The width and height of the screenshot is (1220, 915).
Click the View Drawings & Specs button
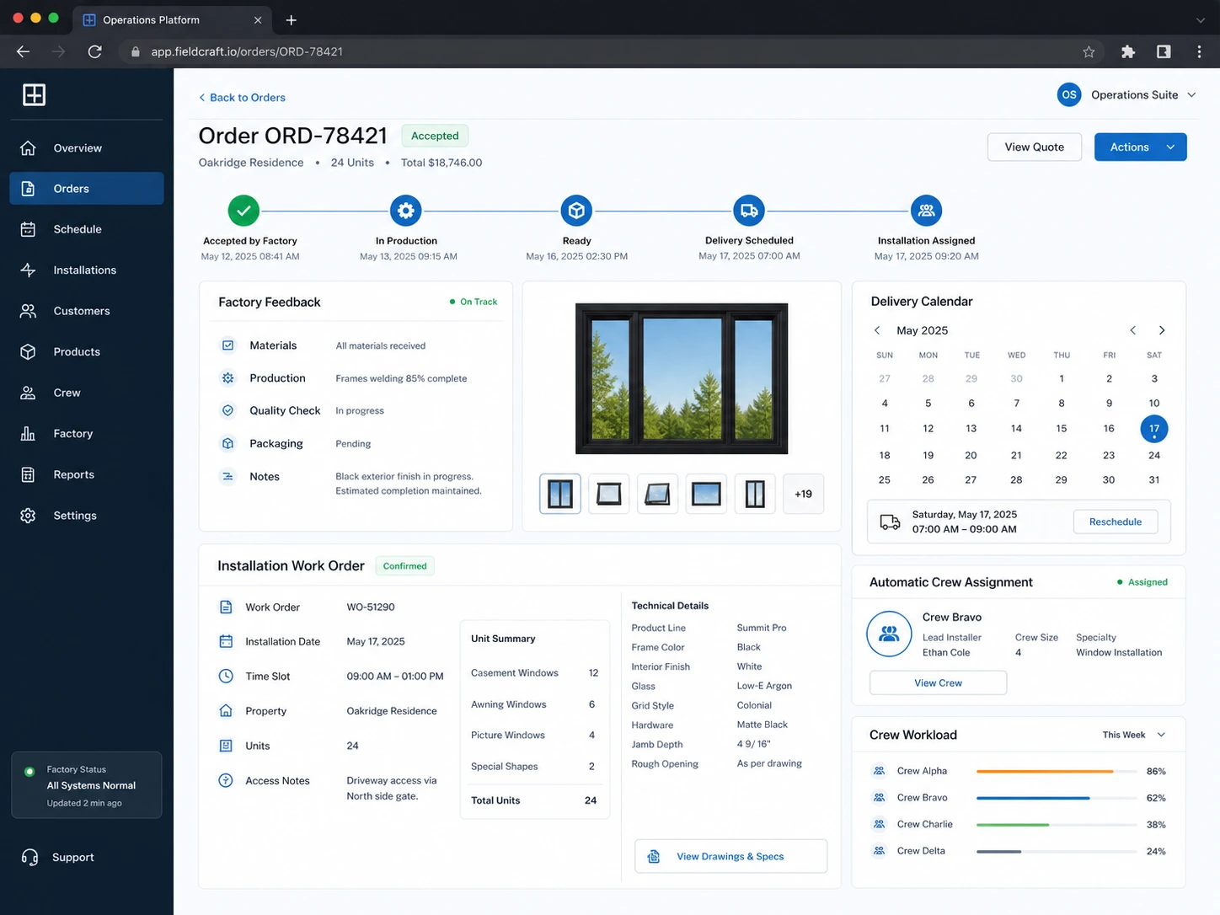[730, 856]
